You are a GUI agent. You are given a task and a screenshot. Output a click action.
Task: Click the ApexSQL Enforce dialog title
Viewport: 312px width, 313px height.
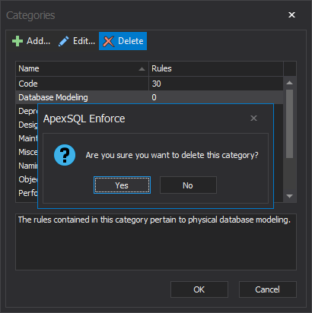point(84,119)
